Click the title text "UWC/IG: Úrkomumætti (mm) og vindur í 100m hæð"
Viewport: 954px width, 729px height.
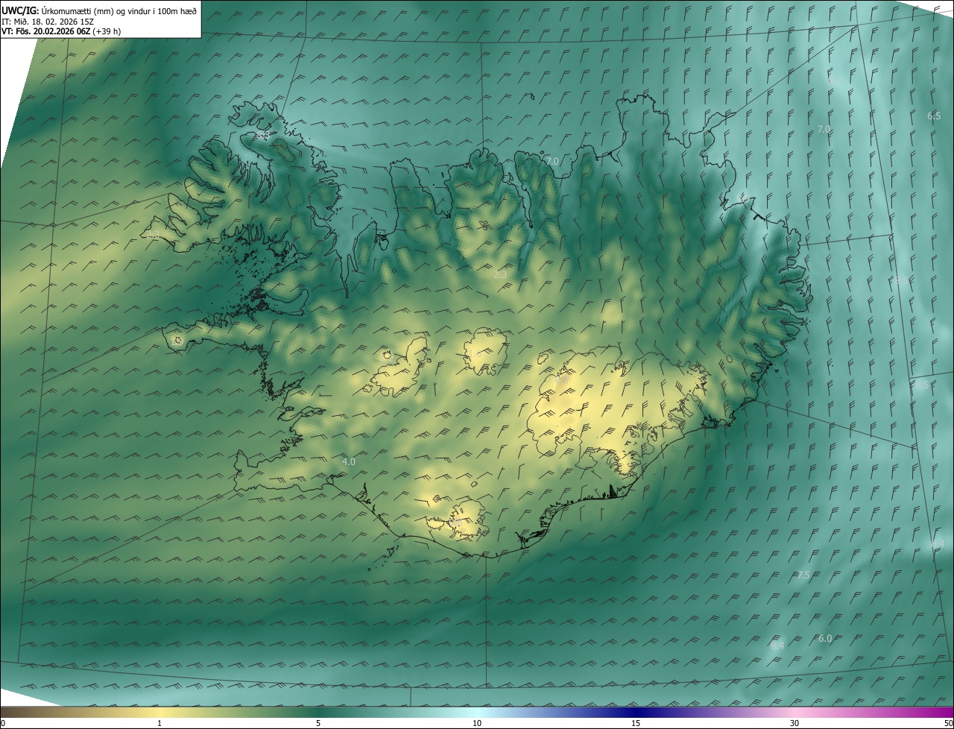tap(99, 10)
